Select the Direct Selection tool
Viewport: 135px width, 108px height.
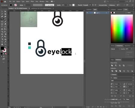(5, 11)
